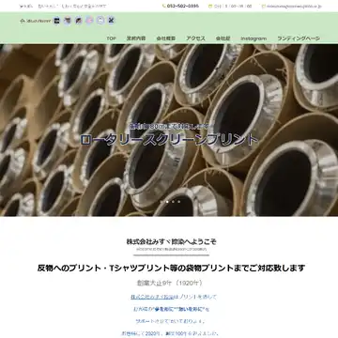Select the third carousel dot

[173, 202]
